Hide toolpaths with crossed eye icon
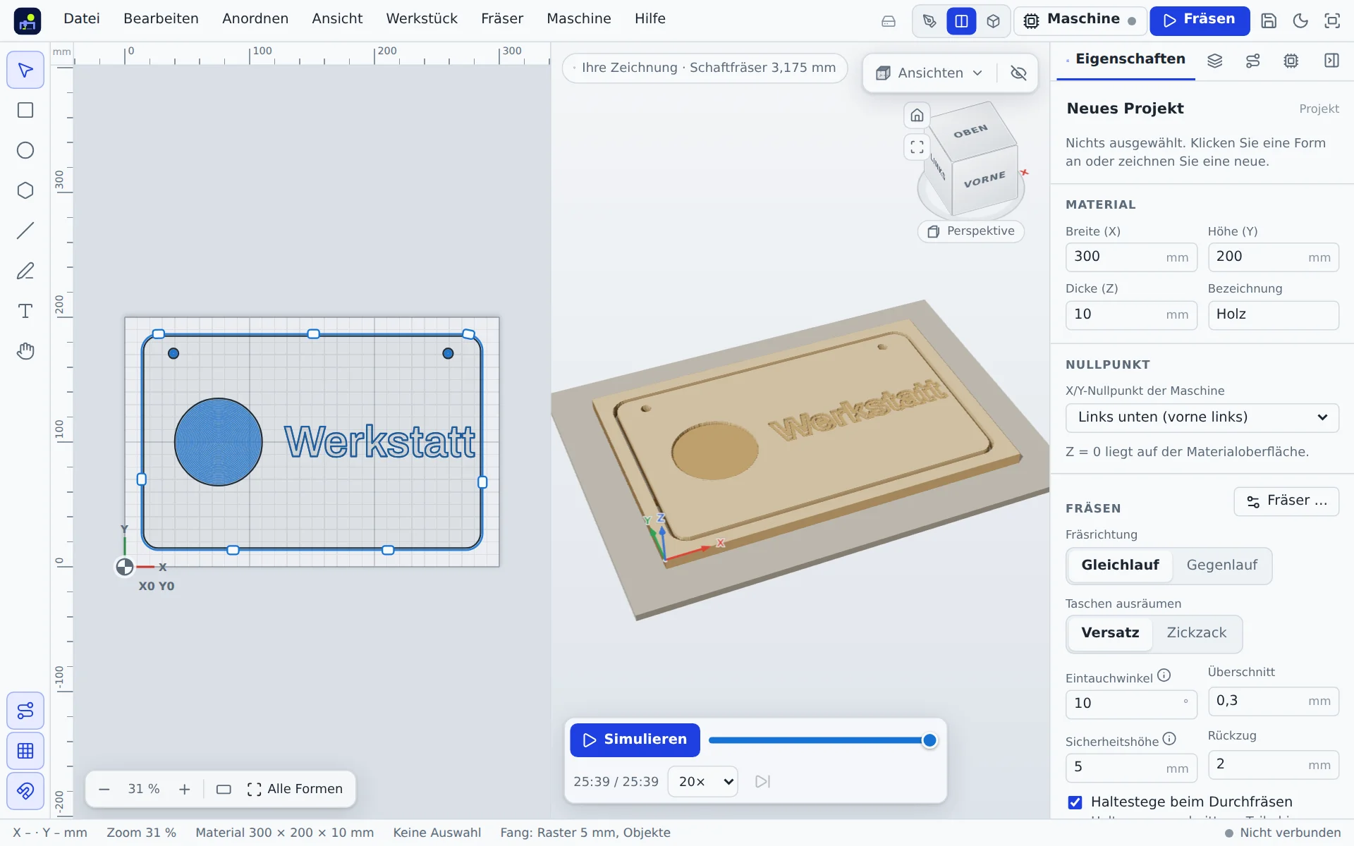This screenshot has height=846, width=1354. [x=1018, y=73]
